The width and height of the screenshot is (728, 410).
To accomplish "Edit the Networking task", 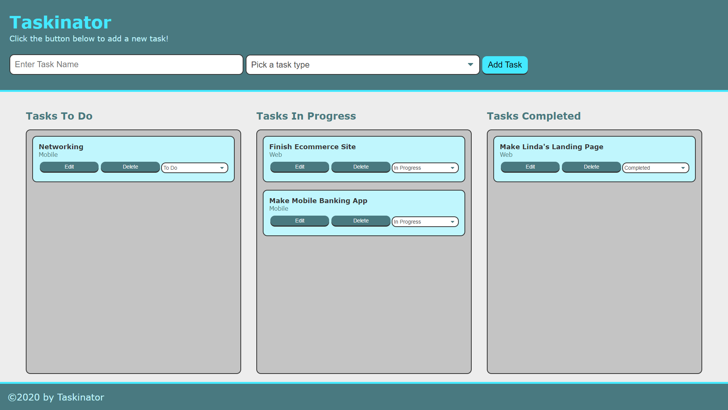I will pyautogui.click(x=69, y=167).
